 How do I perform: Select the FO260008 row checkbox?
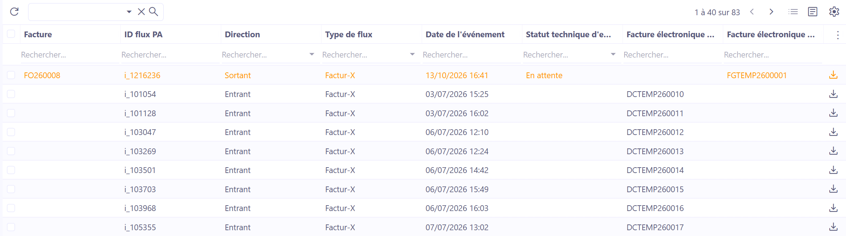[11, 75]
